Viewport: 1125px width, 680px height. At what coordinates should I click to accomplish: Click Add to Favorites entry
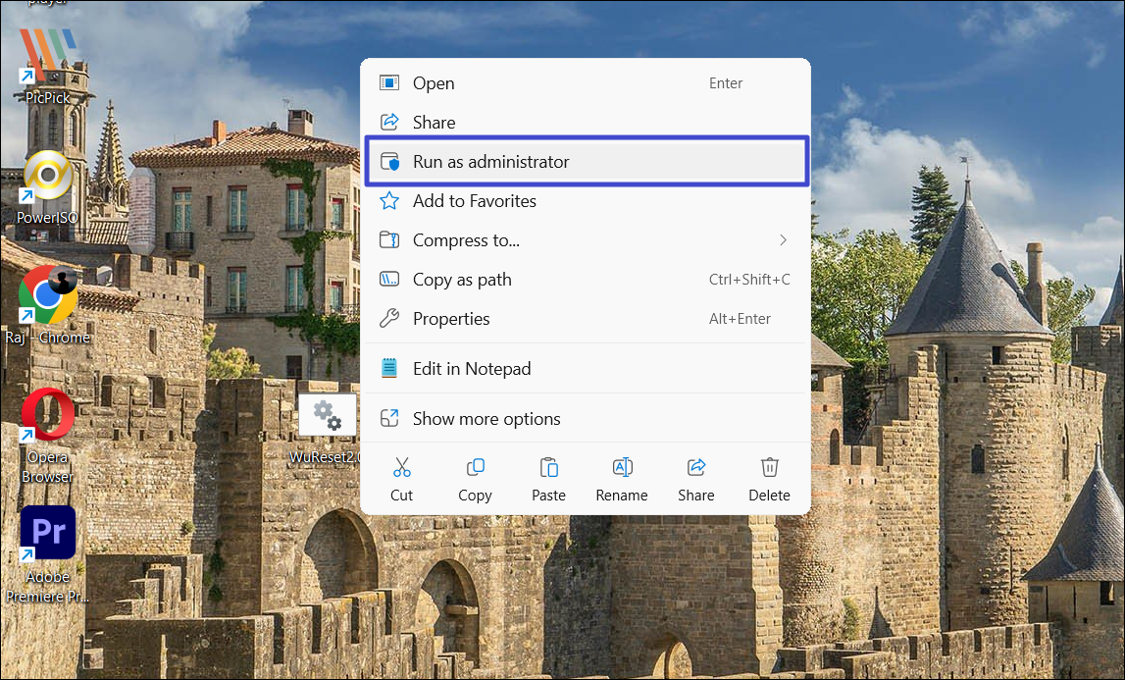475,201
